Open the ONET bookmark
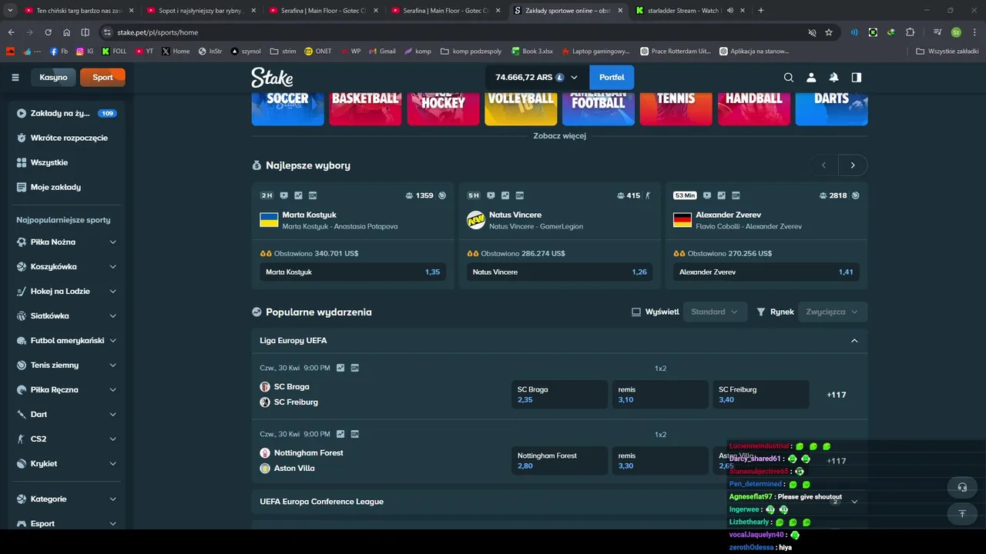The width and height of the screenshot is (986, 554). 317,52
